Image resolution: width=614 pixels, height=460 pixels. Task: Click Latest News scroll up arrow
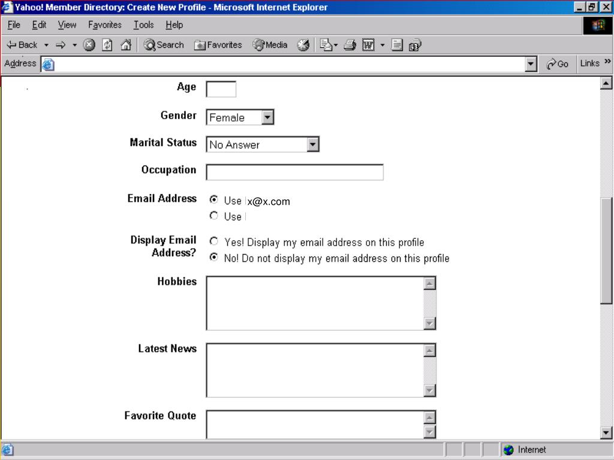[430, 351]
